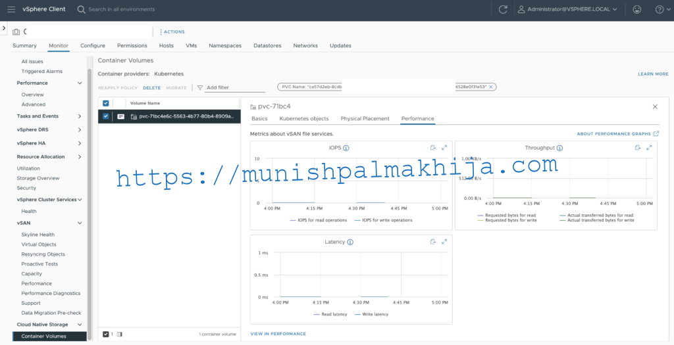Go to the Datastores tab
This screenshot has height=345, width=674.
tap(267, 45)
